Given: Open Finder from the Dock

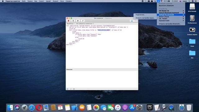Looking at the screenshot, I should [x=10, y=108].
